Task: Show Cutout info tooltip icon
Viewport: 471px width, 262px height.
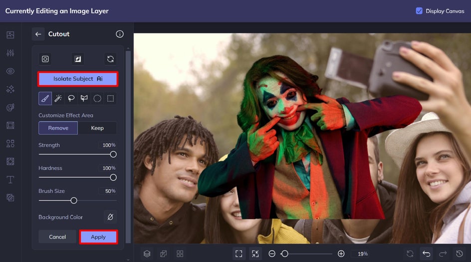Action: point(120,34)
